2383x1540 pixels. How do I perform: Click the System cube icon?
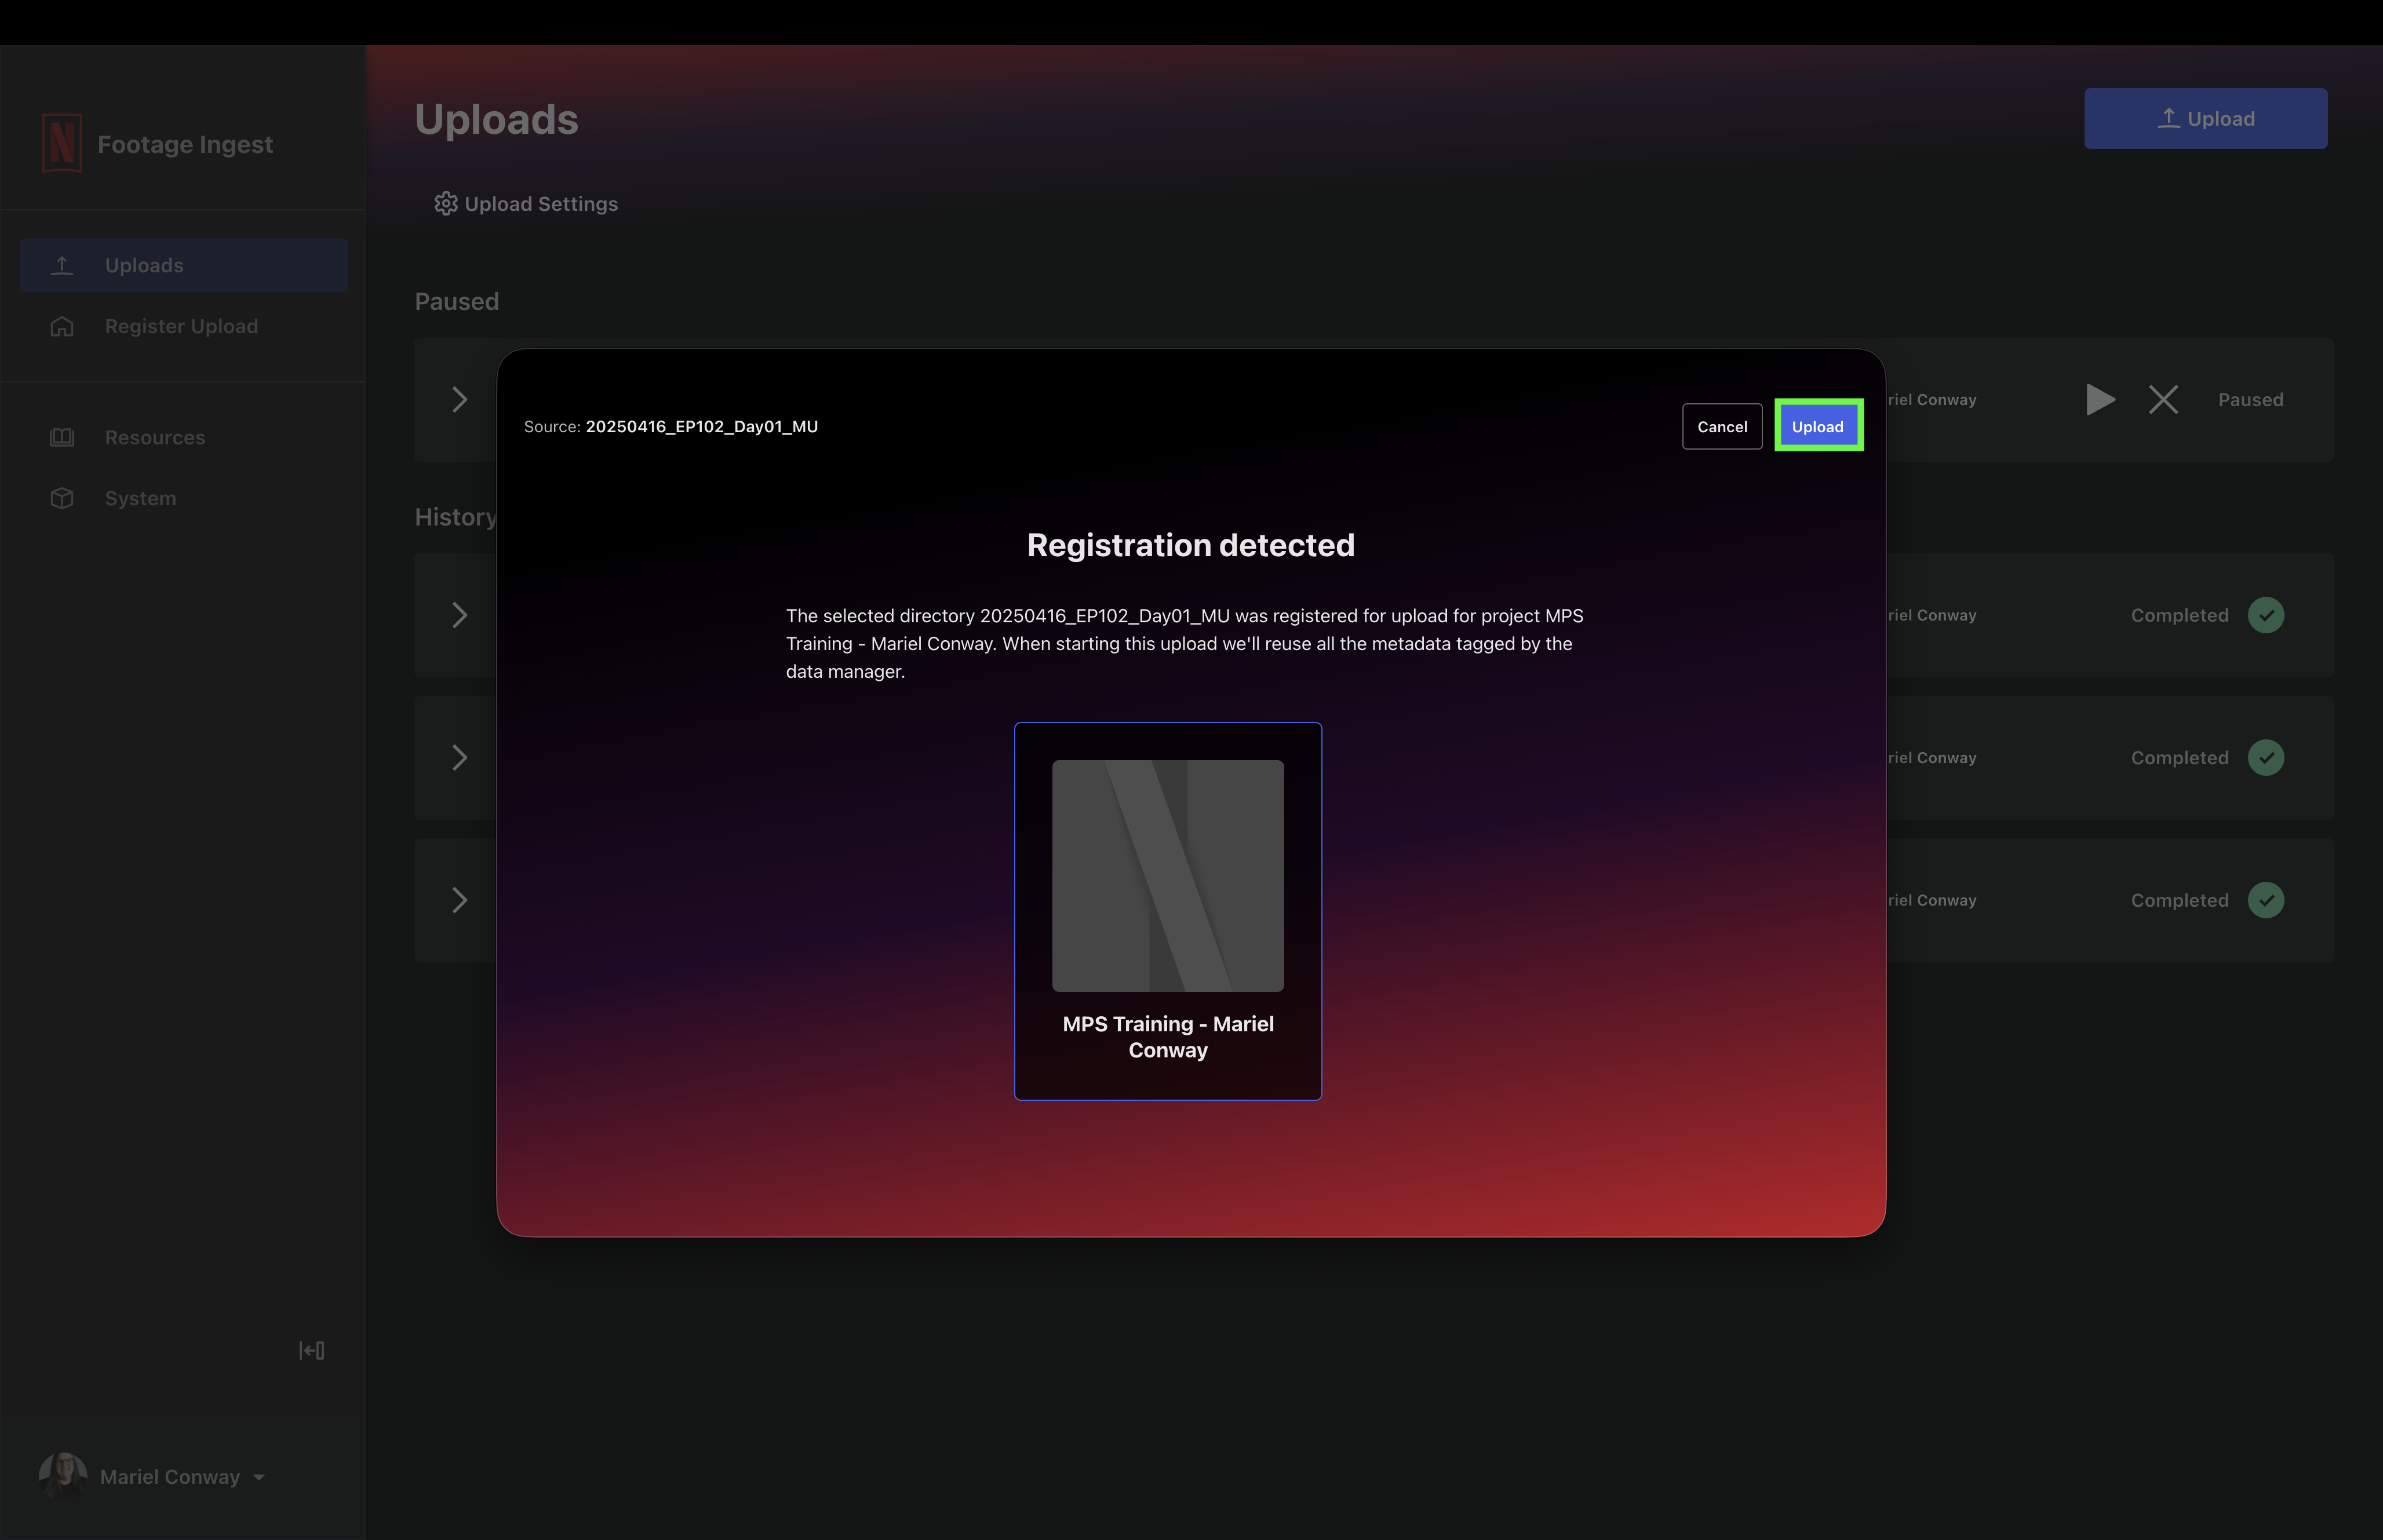(62, 498)
